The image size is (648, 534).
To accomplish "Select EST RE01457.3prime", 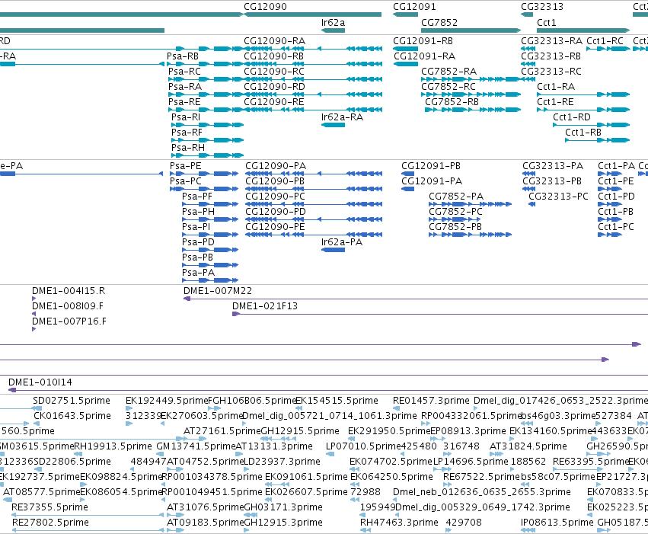I will point(431,401).
